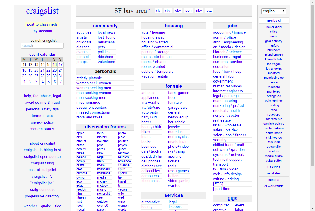The image size is (315, 211).
Task: Open the weather link
Action: (30, 206)
